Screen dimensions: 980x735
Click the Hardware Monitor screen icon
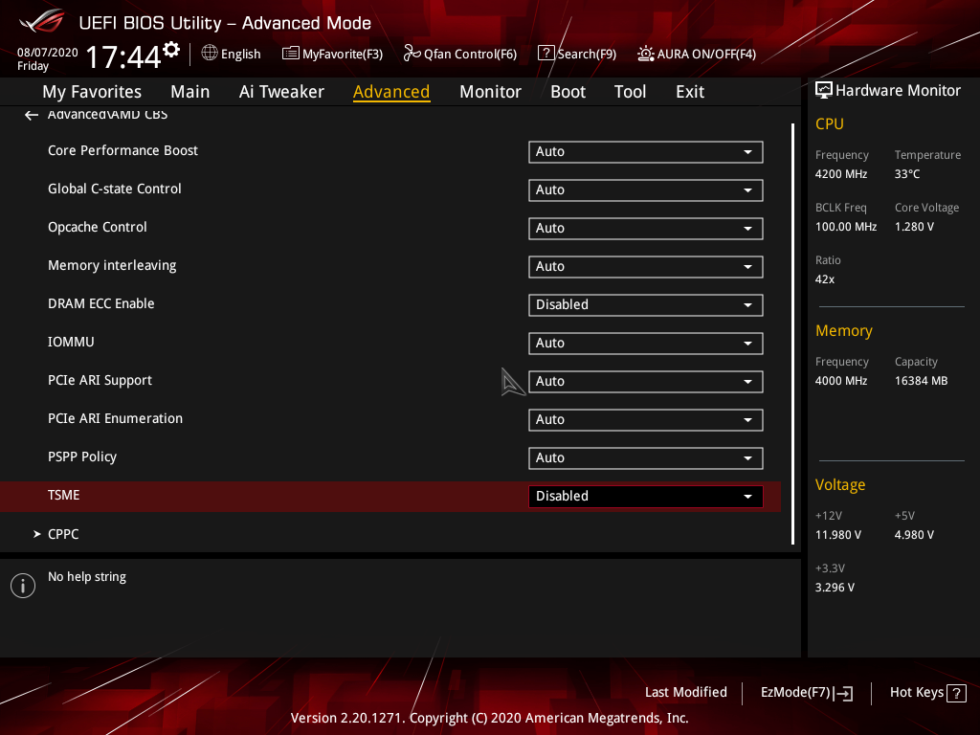coord(824,91)
